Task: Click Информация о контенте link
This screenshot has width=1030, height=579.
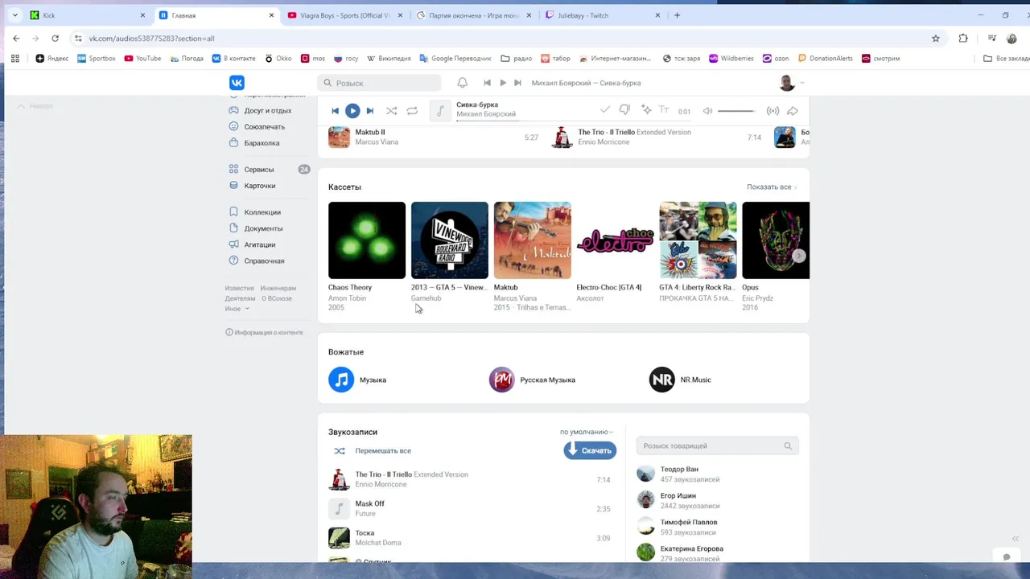Action: click(x=264, y=332)
